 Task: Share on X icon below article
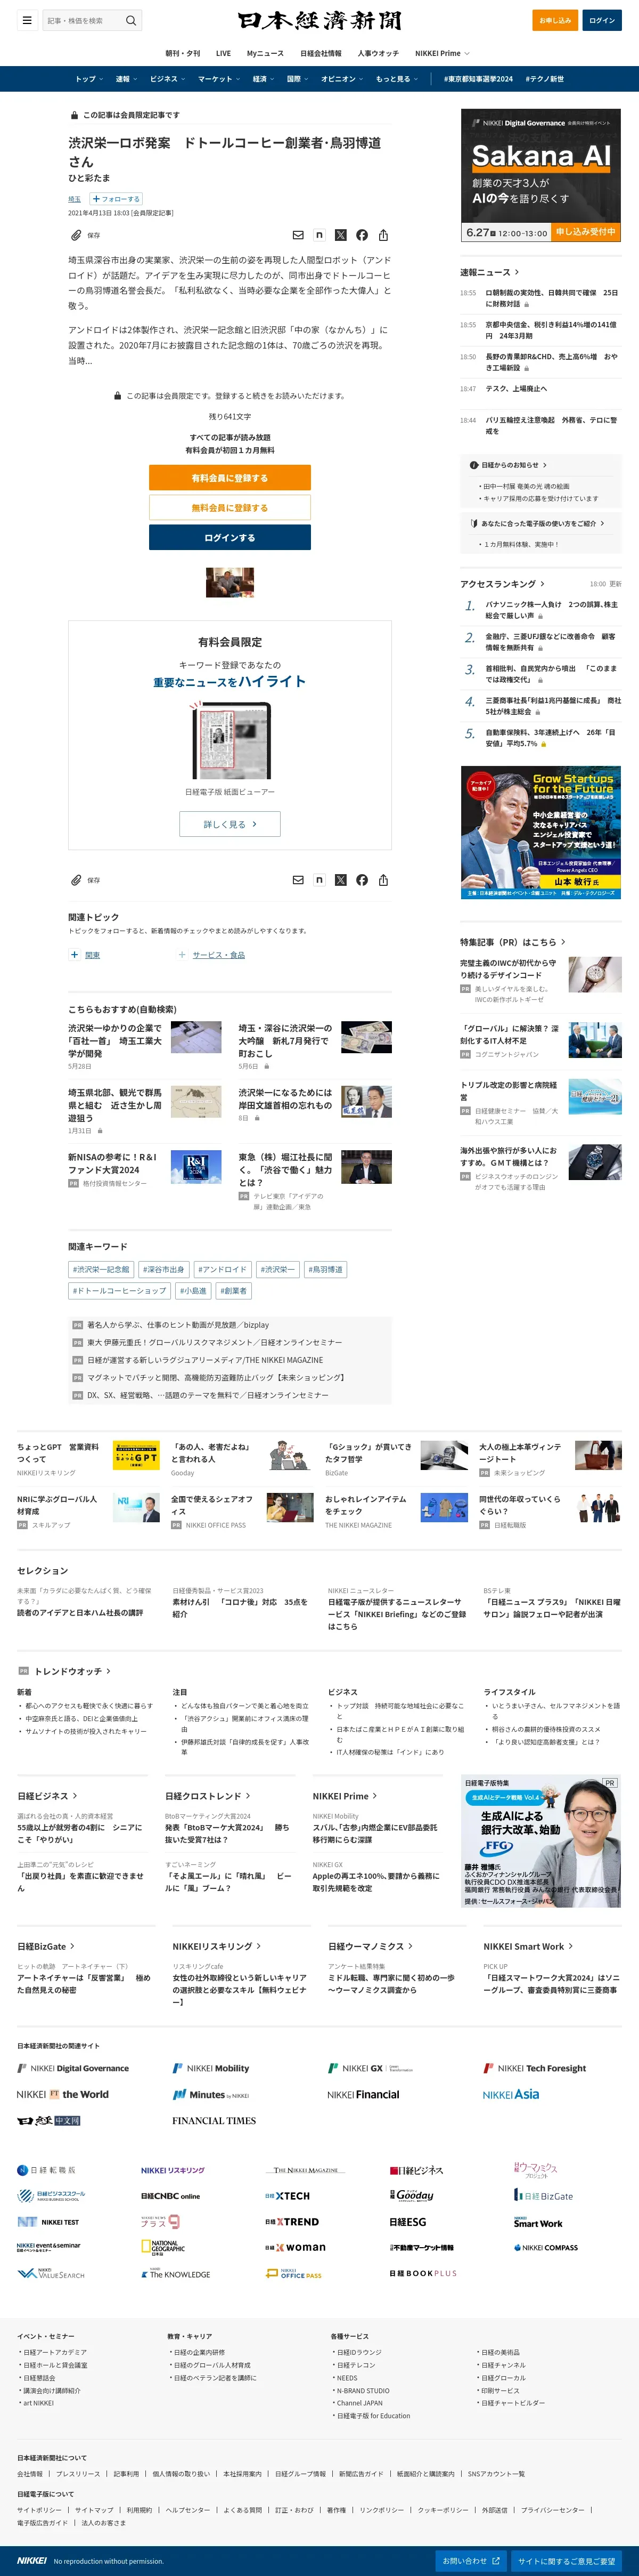(x=340, y=880)
